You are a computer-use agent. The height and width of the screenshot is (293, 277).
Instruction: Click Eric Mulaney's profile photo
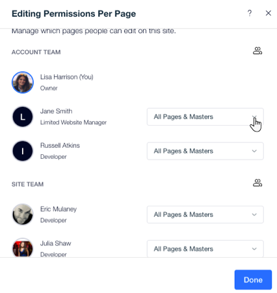point(23,214)
